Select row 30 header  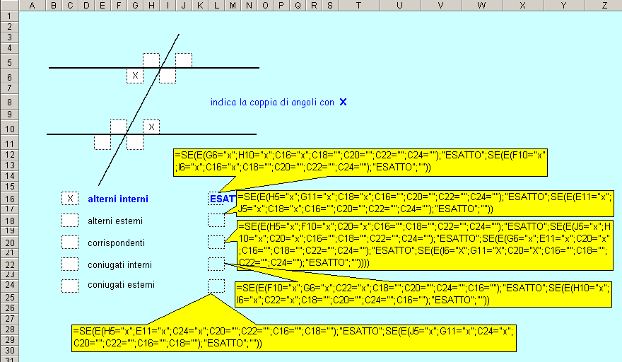coord(9,351)
